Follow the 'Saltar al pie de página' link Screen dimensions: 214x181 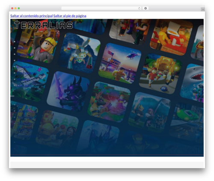pos(70,16)
